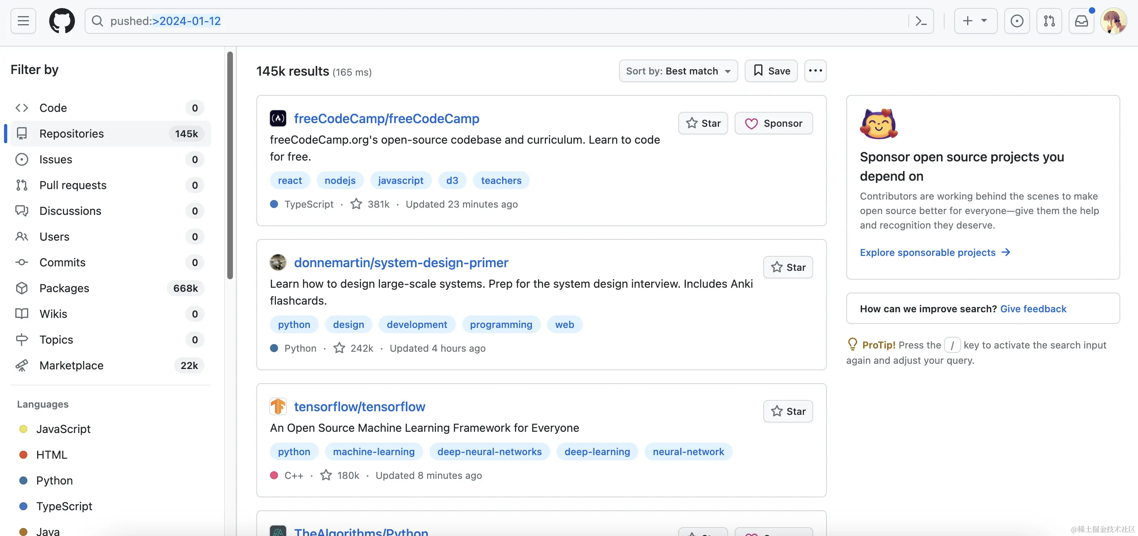Filter by the Python language color dot

click(23, 480)
